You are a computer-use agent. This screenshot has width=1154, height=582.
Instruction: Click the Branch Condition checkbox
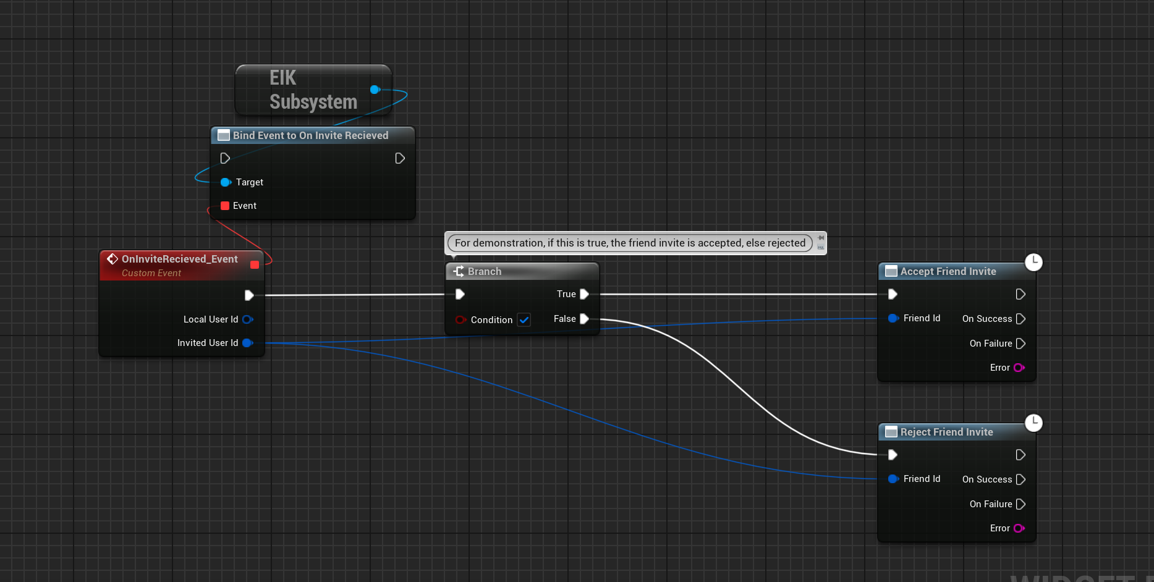pos(524,320)
